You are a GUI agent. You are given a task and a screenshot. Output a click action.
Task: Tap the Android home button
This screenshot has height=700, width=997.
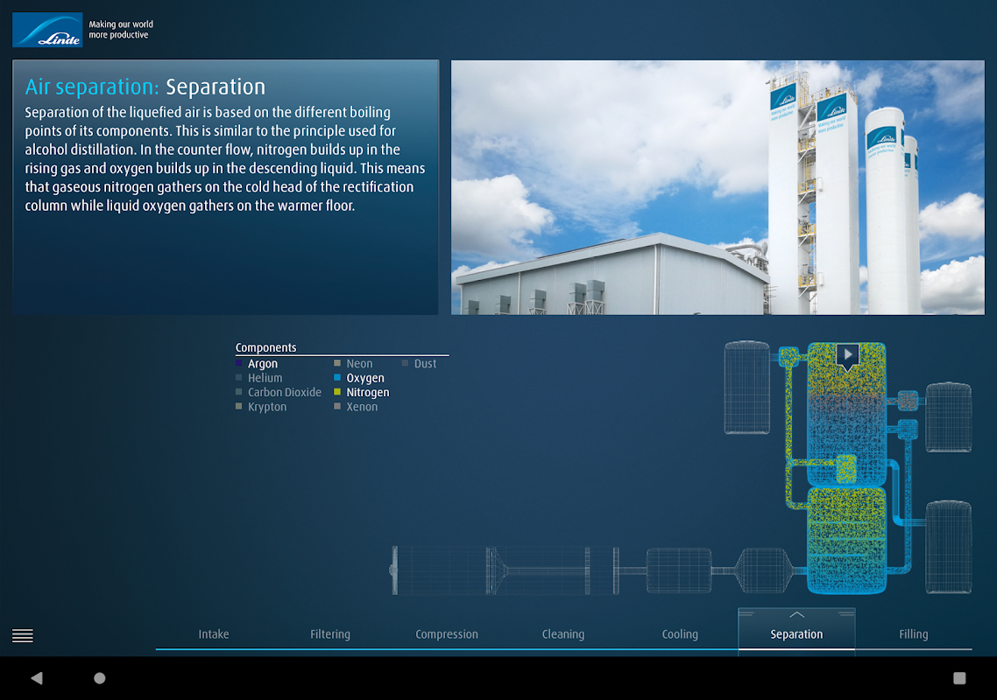100,678
